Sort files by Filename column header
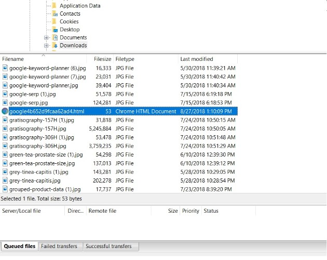Viewport: 327px width, 260px height. pos(13,59)
